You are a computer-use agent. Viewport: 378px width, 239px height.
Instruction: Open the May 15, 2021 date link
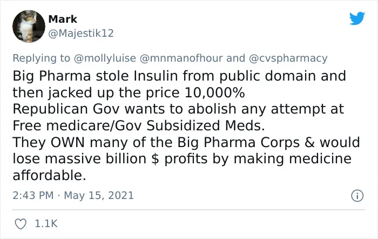(x=99, y=196)
